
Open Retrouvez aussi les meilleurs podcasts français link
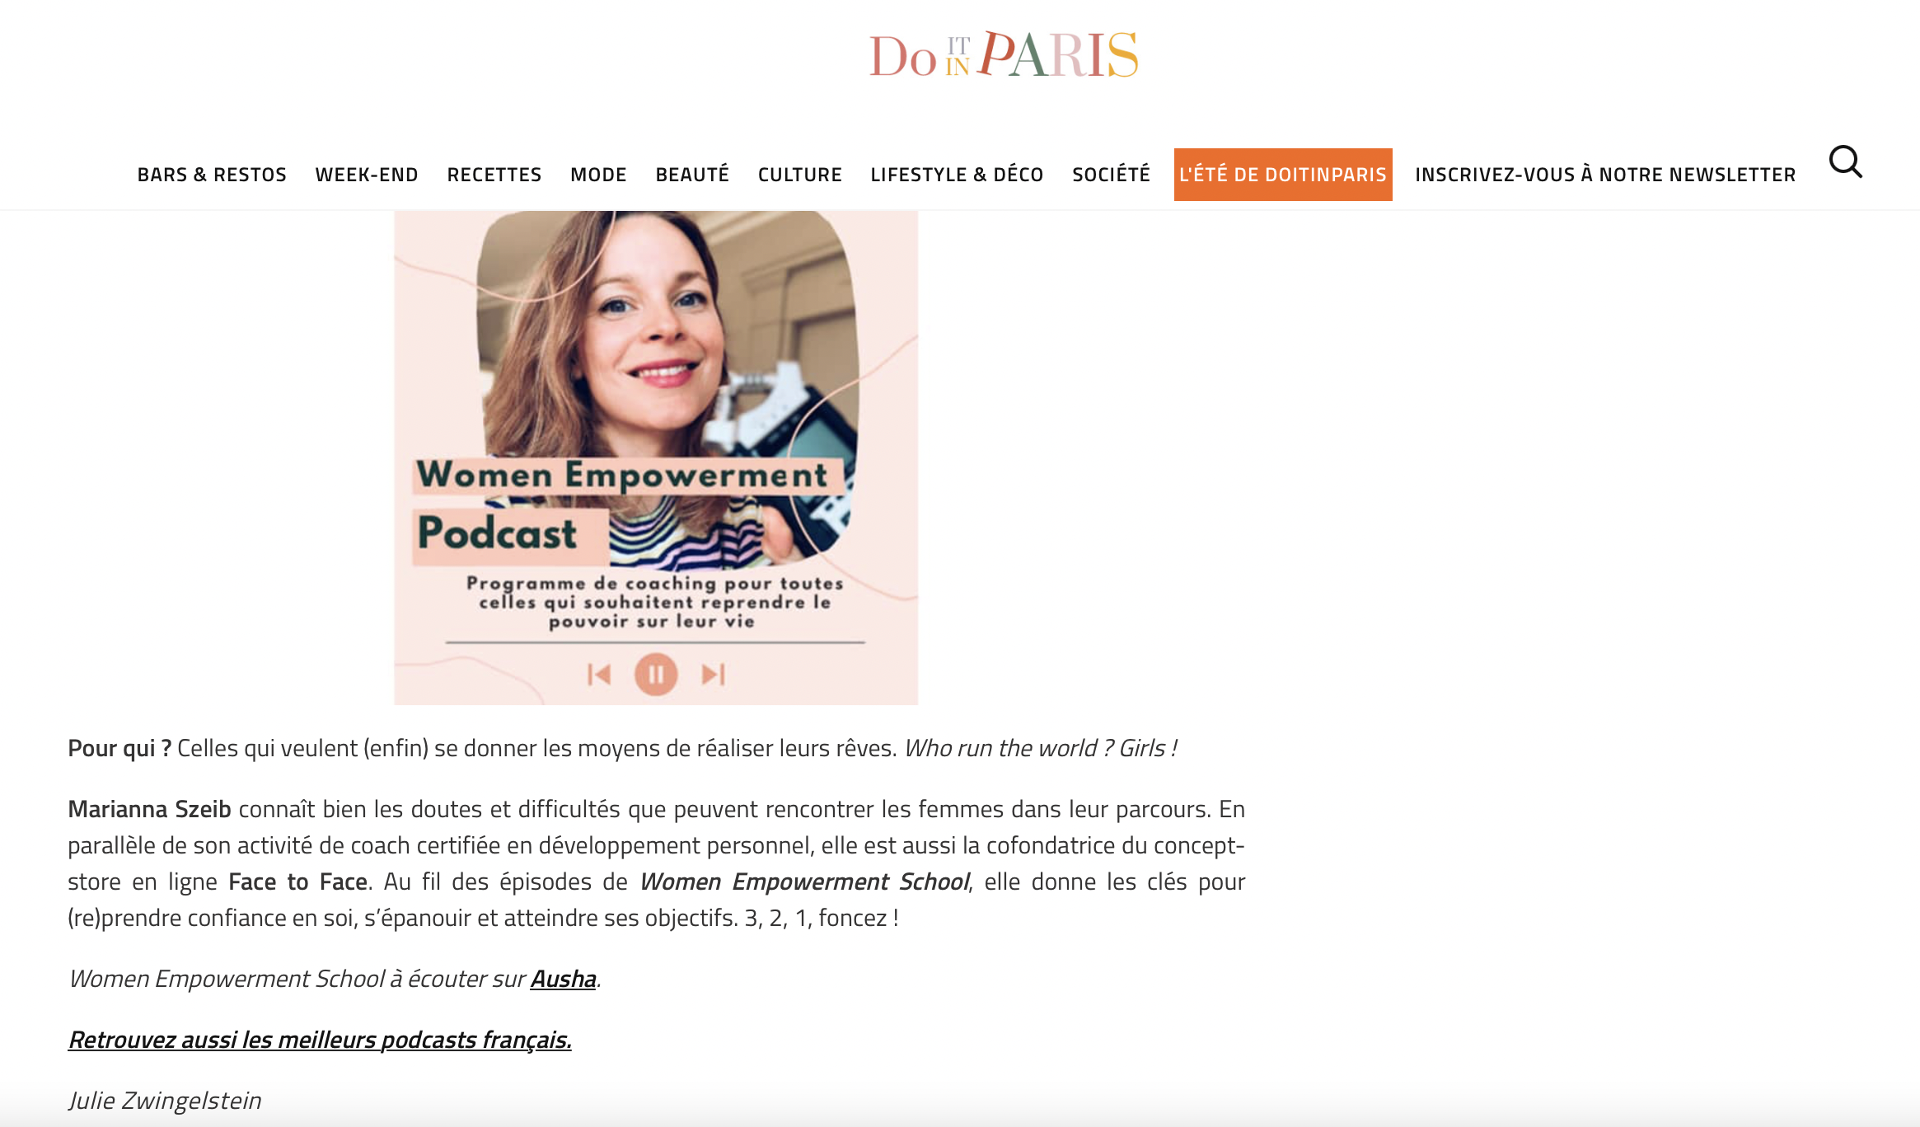tap(320, 1040)
